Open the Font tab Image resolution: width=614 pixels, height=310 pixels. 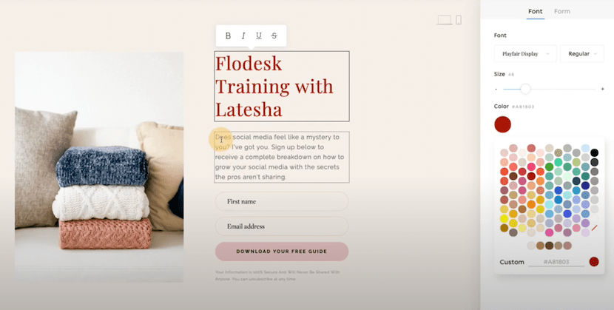coord(535,11)
